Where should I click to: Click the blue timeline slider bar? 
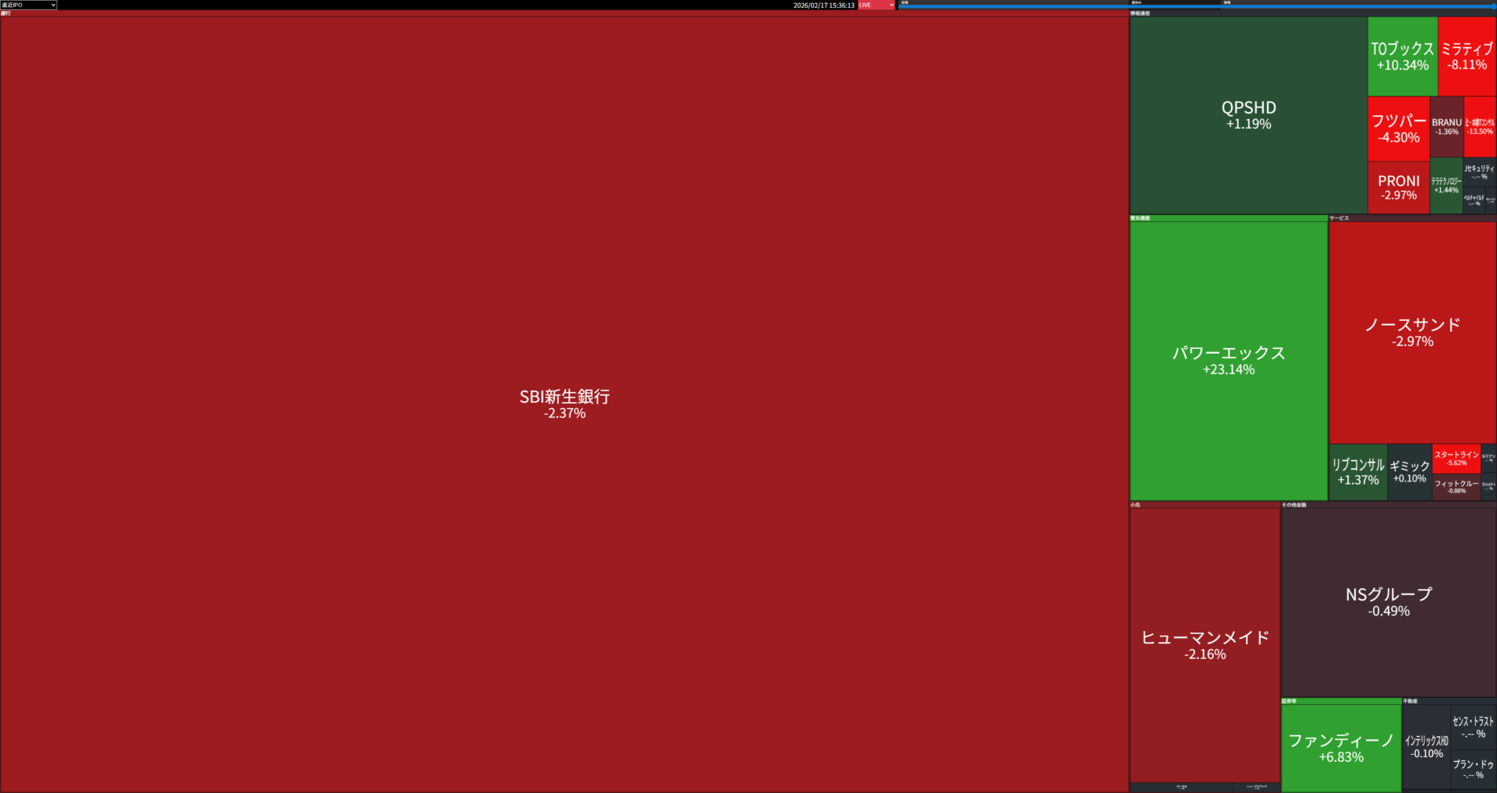pyautogui.click(x=1196, y=6)
